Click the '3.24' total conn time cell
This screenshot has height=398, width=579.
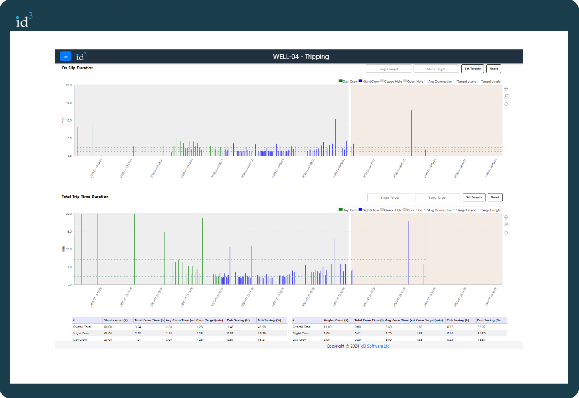[138, 327]
